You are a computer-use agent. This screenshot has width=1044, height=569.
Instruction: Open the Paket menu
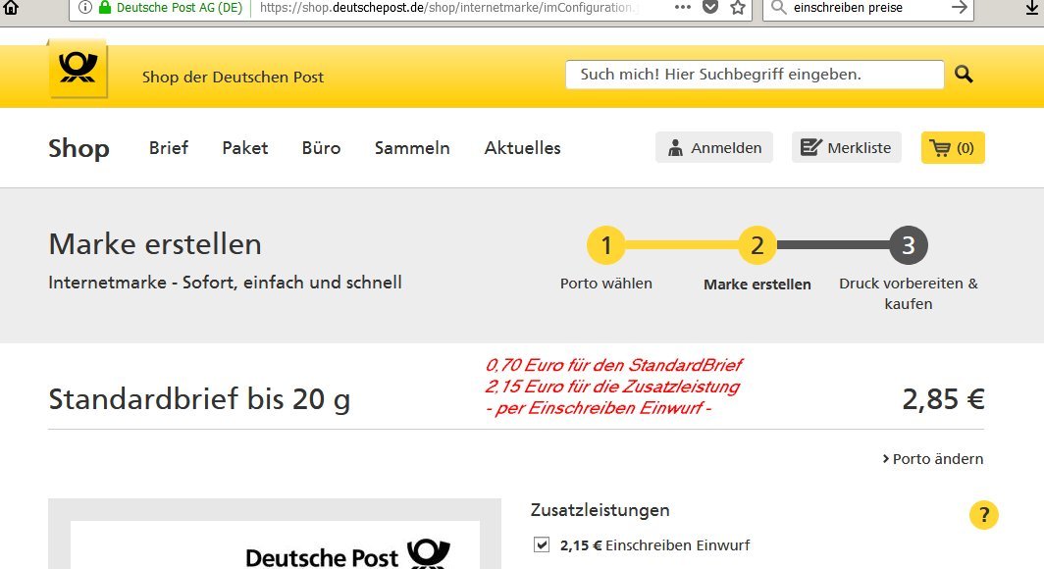(244, 148)
